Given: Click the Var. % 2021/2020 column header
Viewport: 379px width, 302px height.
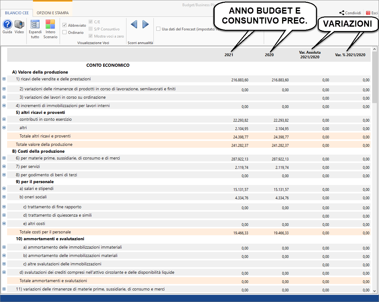Looking at the screenshot, I should tap(350, 55).
